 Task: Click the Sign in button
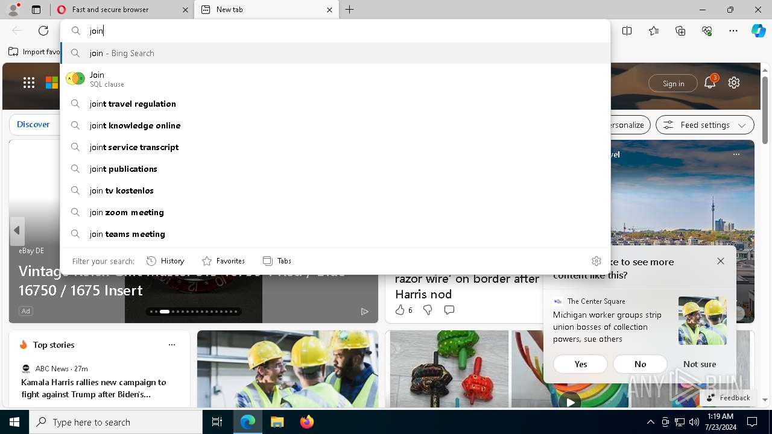[x=673, y=83]
